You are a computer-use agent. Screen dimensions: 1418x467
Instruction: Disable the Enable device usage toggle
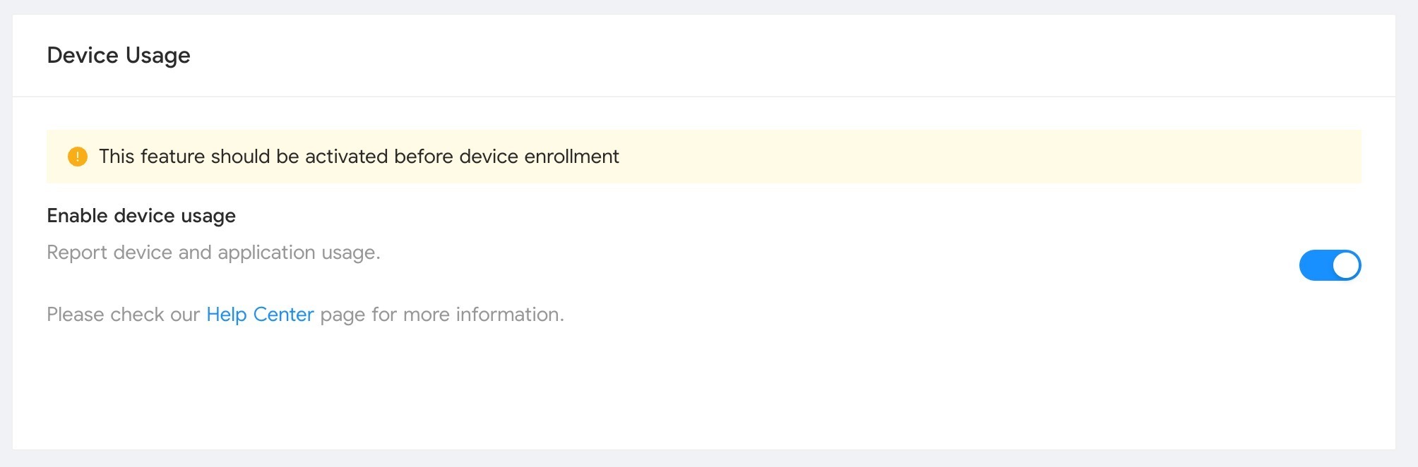click(x=1330, y=265)
